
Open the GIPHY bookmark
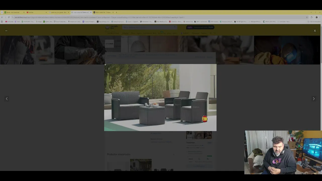(x=200, y=22)
